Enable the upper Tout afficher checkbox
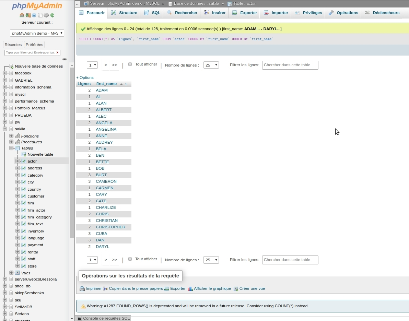The image size is (409, 321). click(130, 64)
